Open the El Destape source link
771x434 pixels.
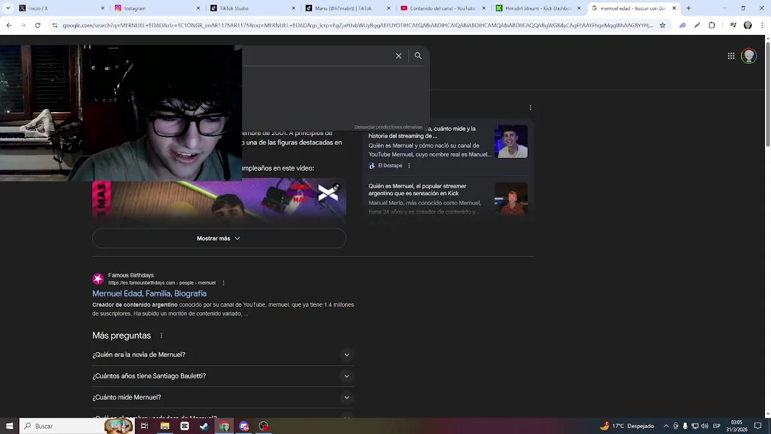point(390,166)
